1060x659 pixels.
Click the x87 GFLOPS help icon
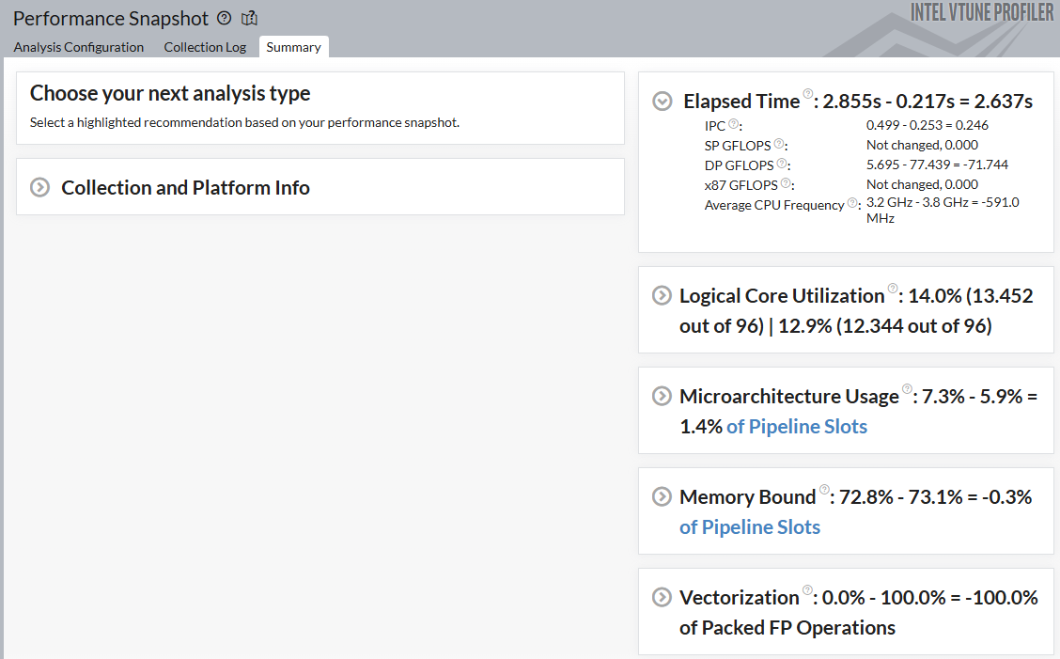[x=785, y=183]
